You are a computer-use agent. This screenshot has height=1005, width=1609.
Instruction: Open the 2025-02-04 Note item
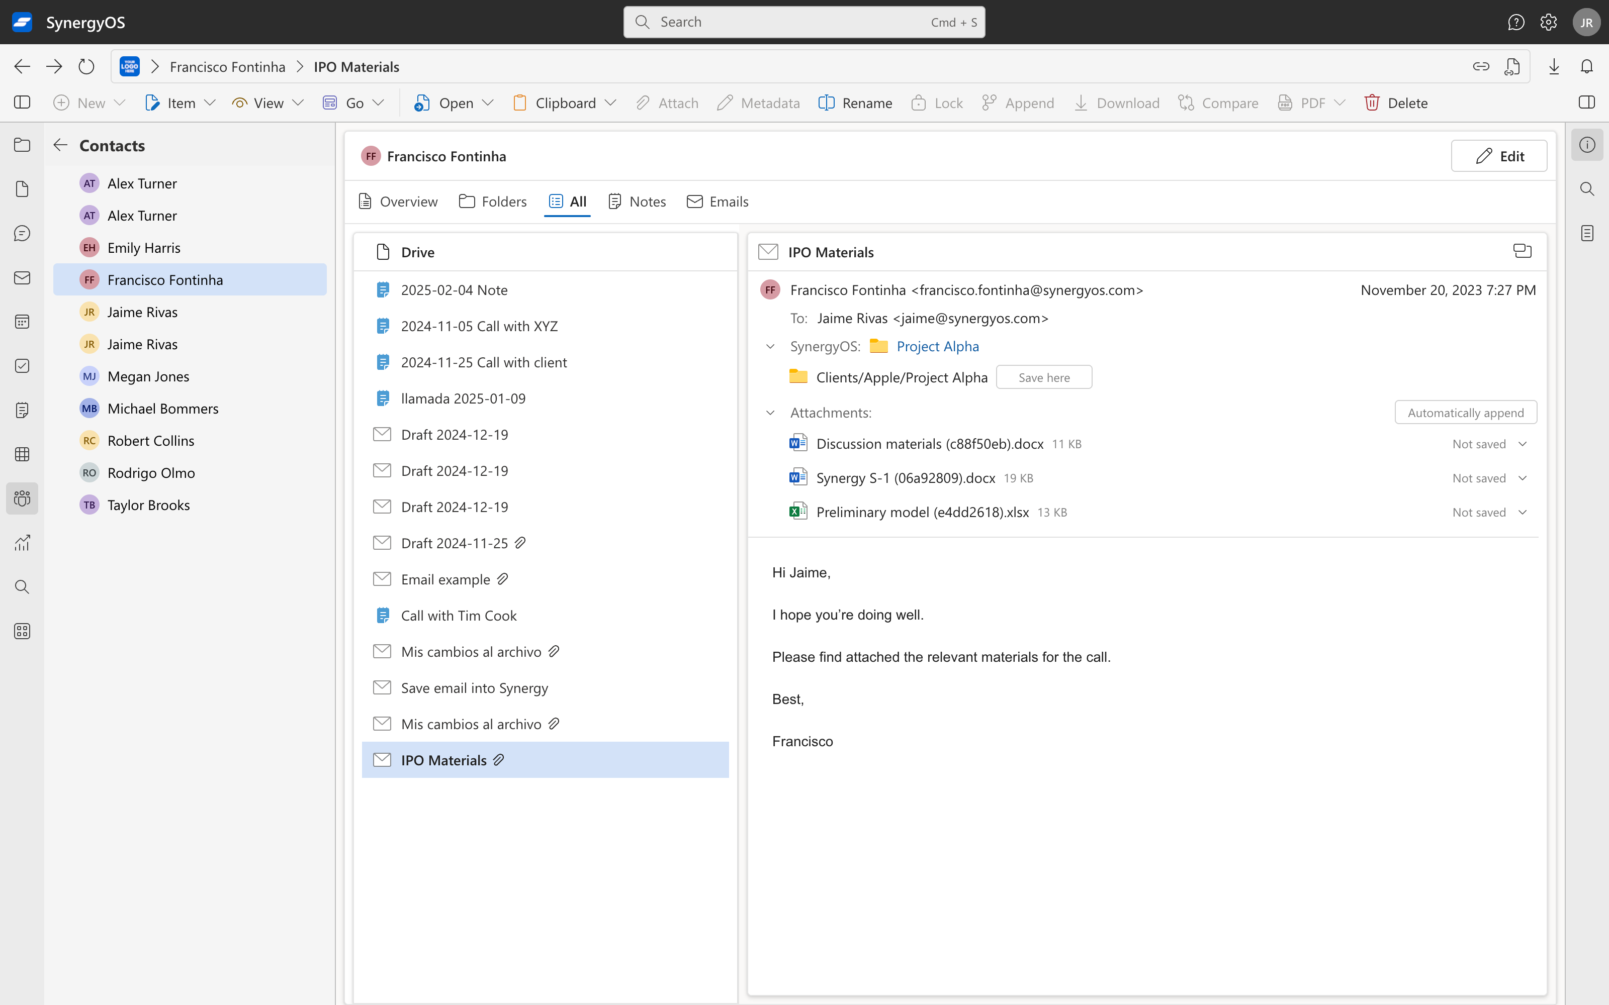pos(545,290)
